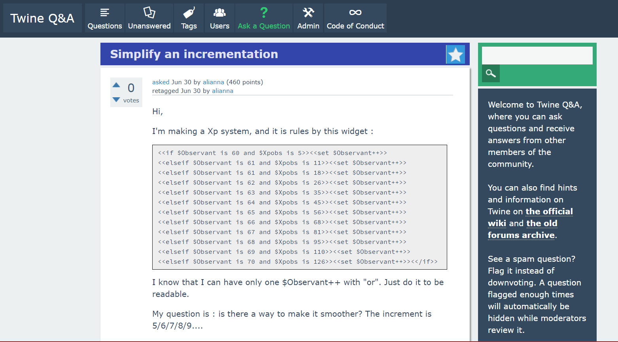
Task: Click code line '$Observant is 70 and $Xpobs is 126'
Action: (298, 262)
